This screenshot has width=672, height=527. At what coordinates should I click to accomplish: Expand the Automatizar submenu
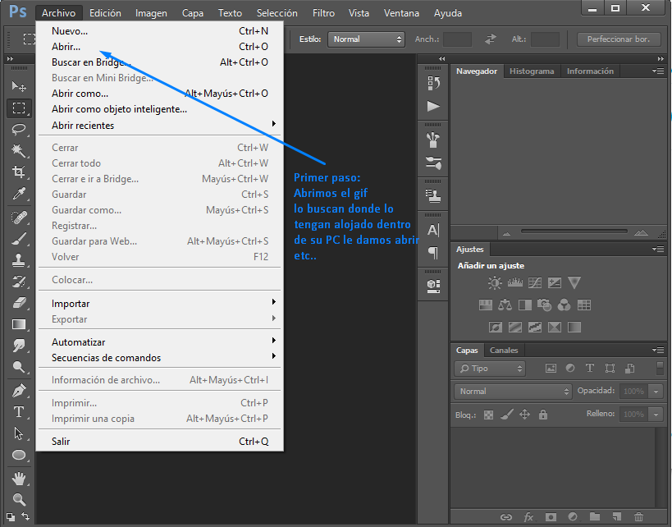159,341
